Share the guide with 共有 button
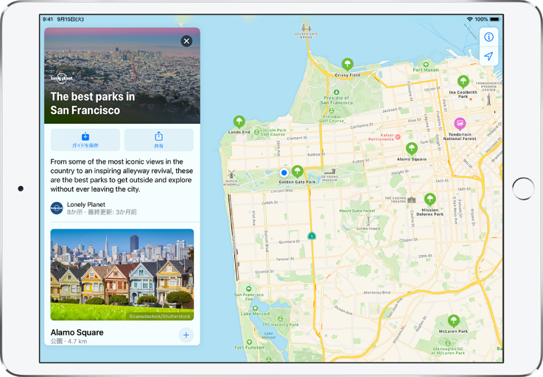The image size is (543, 377). [159, 140]
